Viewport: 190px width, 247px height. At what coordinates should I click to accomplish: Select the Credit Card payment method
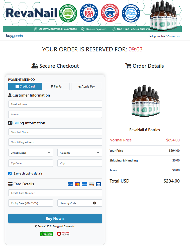(x=25, y=86)
